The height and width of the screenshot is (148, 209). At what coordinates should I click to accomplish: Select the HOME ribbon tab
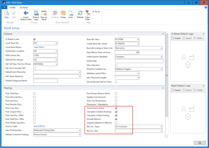click(x=13, y=8)
